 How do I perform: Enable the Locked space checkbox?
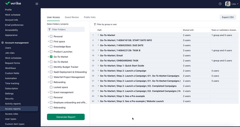click(x=51, y=87)
